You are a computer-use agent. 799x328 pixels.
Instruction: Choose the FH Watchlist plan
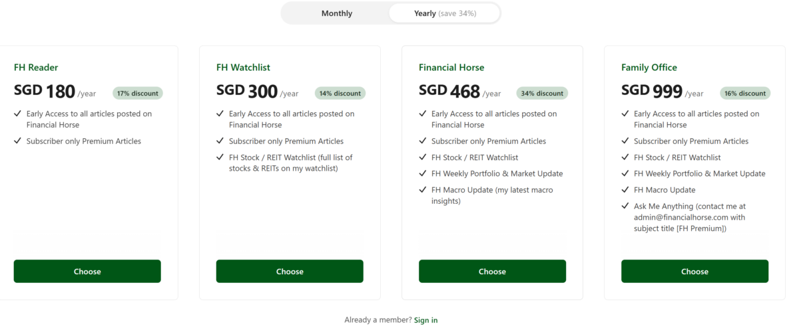click(x=290, y=272)
